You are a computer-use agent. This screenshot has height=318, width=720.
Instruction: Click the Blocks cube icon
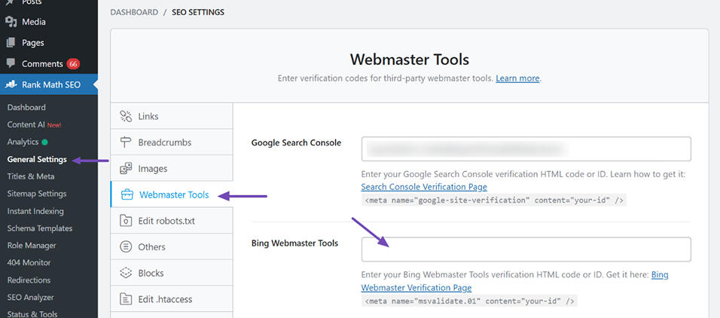[x=127, y=273]
